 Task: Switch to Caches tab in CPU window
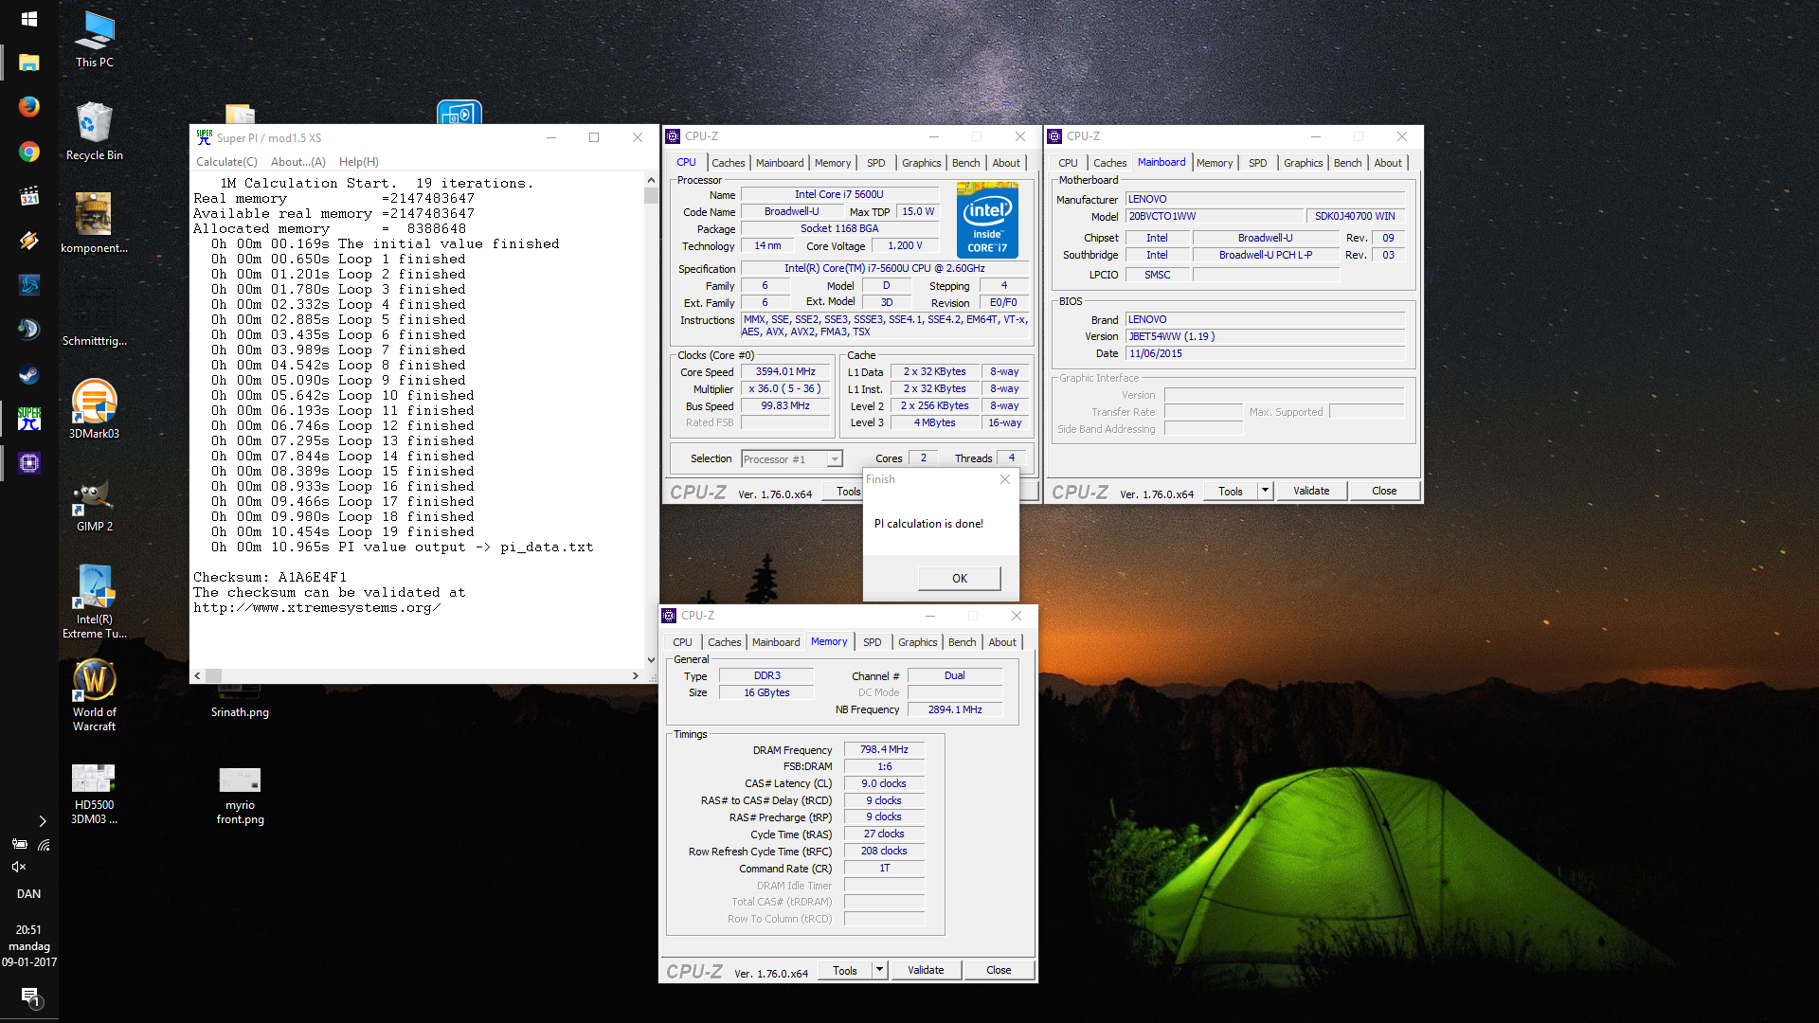[728, 163]
